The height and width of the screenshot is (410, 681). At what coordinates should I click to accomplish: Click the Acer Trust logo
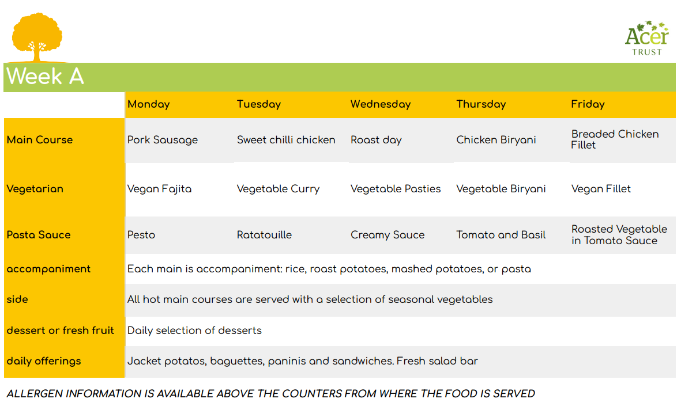[646, 38]
